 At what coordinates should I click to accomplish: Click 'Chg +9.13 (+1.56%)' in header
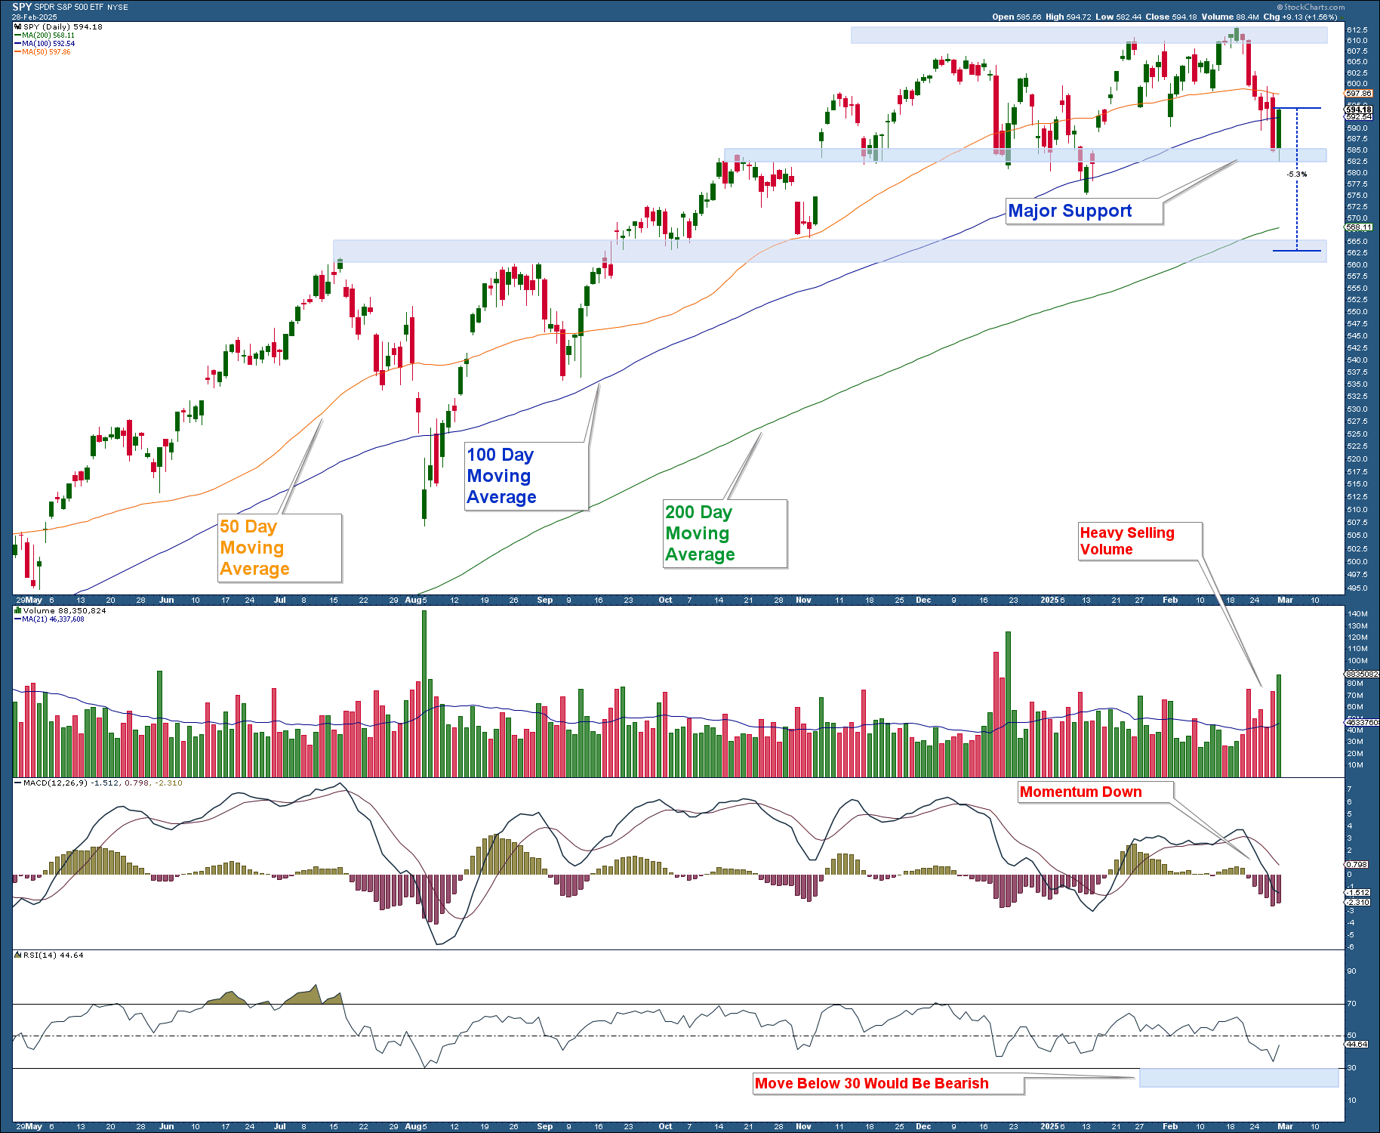click(1300, 17)
